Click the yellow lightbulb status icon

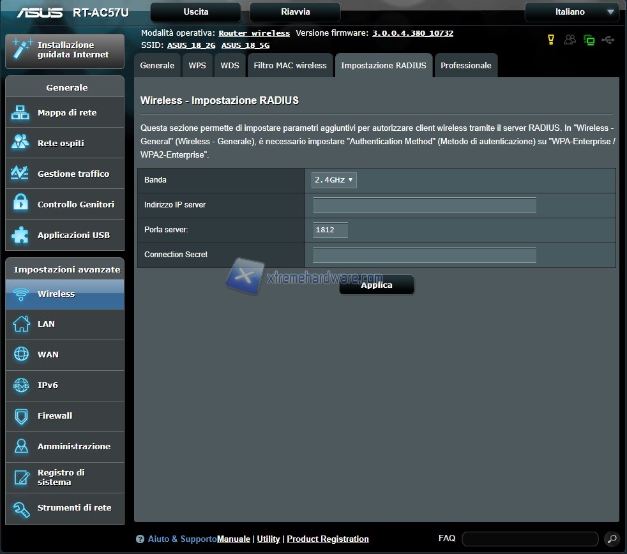coord(551,40)
